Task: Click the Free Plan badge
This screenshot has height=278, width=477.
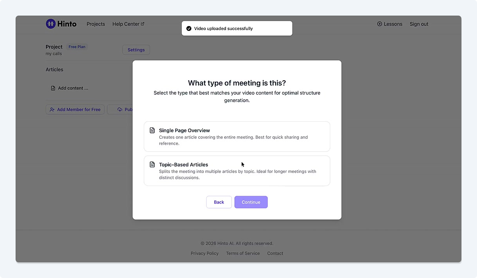Action: [x=77, y=47]
